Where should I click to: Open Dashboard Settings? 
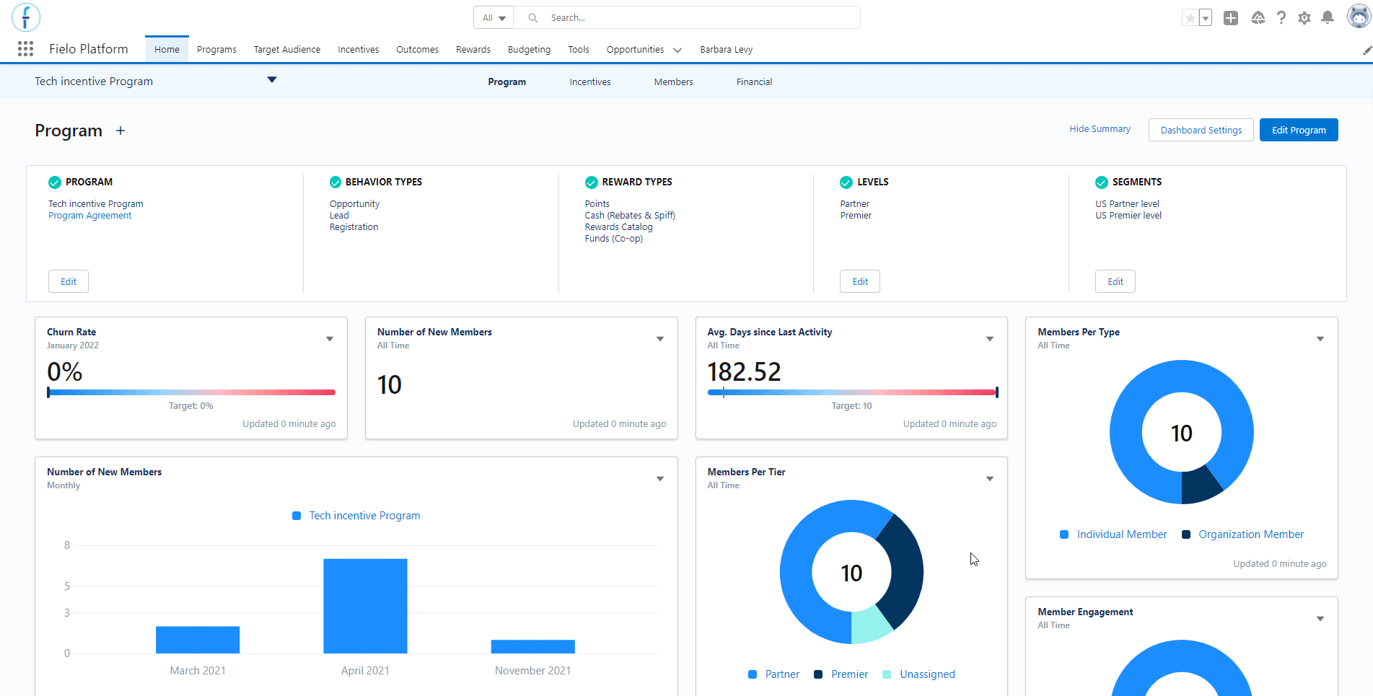click(1201, 130)
